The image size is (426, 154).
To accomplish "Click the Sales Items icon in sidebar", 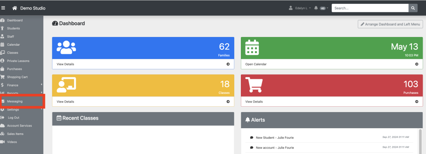I will (x=2, y=134).
